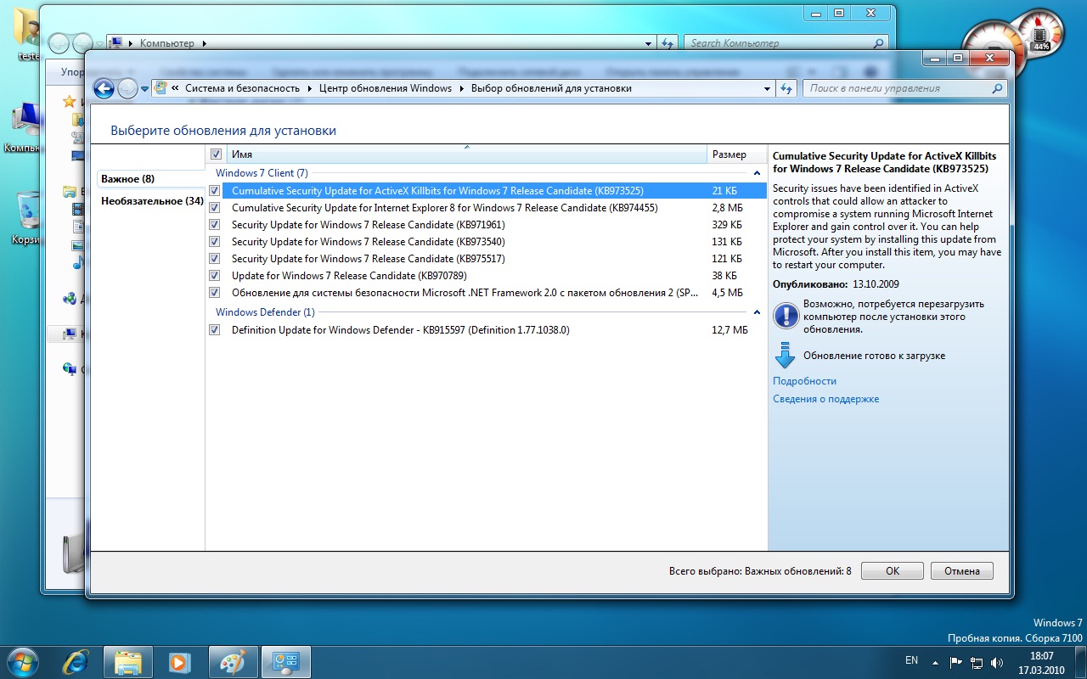Open address dropdown in the Компьютер window

pos(648,43)
